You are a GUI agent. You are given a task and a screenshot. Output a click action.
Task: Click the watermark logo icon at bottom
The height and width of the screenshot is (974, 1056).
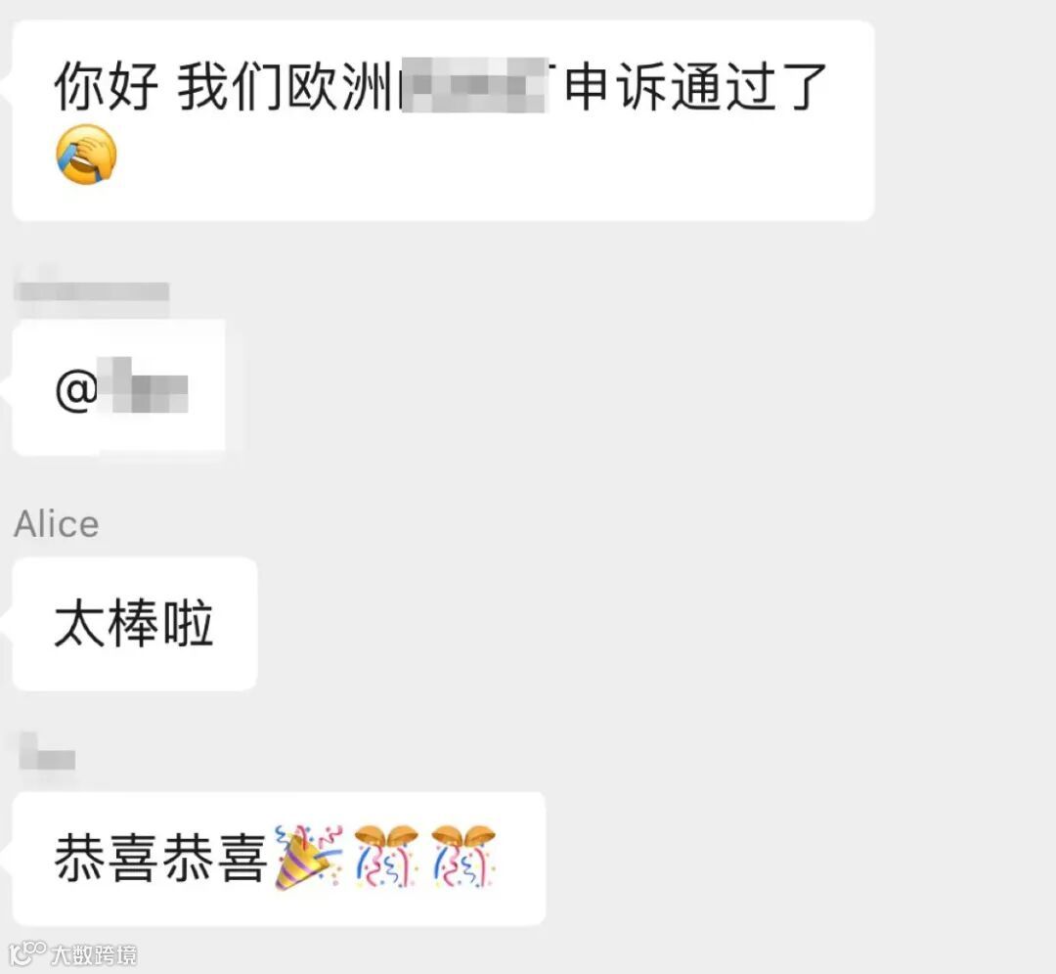point(27,953)
